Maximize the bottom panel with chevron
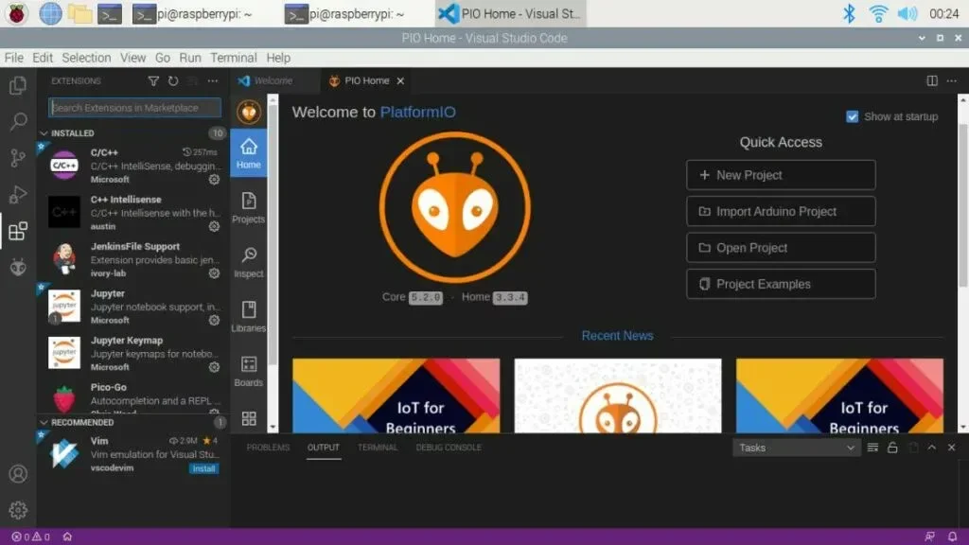This screenshot has height=545, width=969. (932, 448)
